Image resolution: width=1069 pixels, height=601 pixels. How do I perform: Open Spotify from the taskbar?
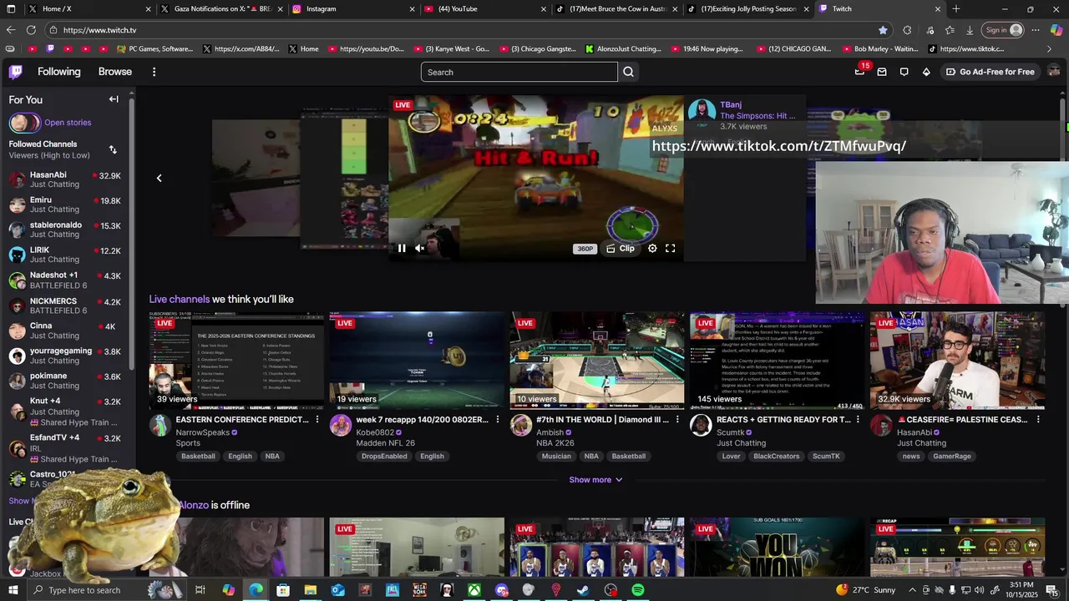638,590
